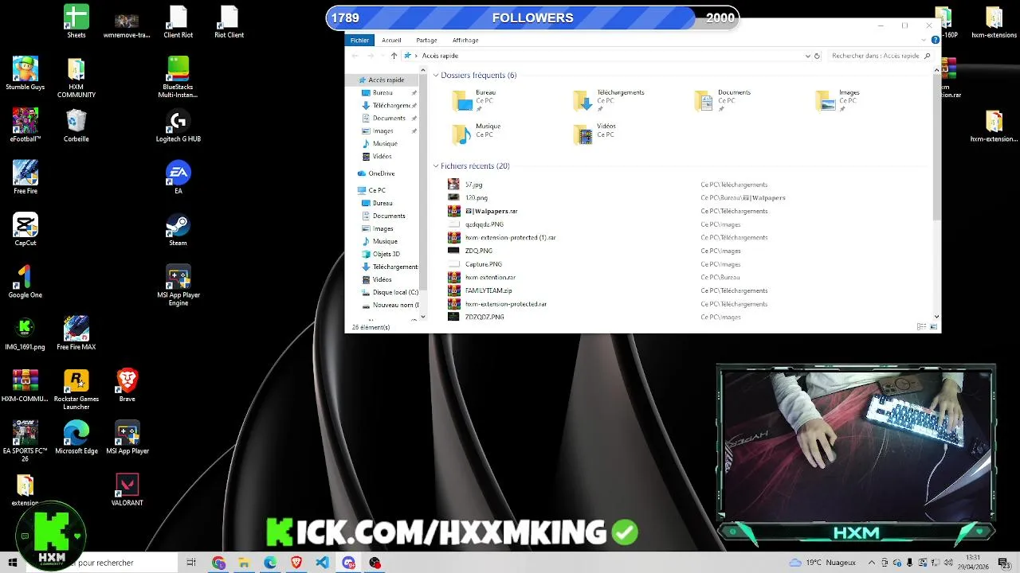The height and width of the screenshot is (573, 1020).
Task: Switch Explorer to details view layout
Action: pyautogui.click(x=922, y=326)
